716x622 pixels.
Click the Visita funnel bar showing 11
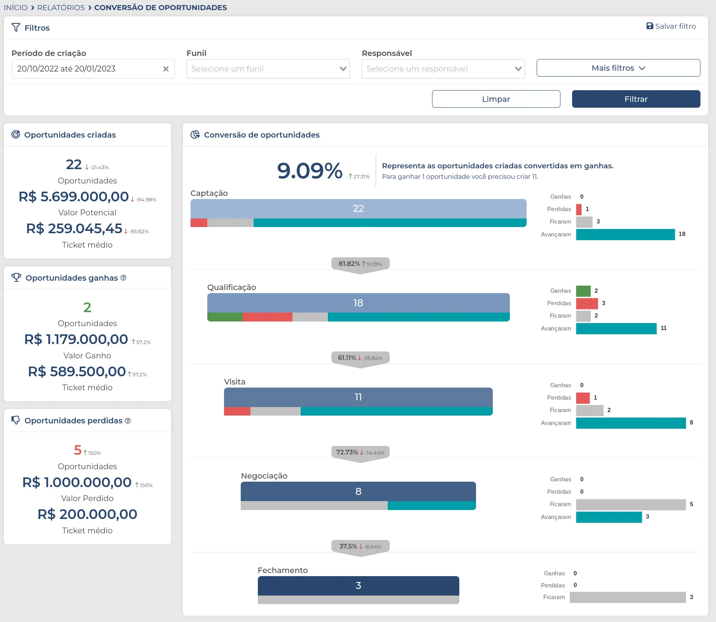358,397
